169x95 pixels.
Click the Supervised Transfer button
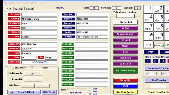coord(157,68)
